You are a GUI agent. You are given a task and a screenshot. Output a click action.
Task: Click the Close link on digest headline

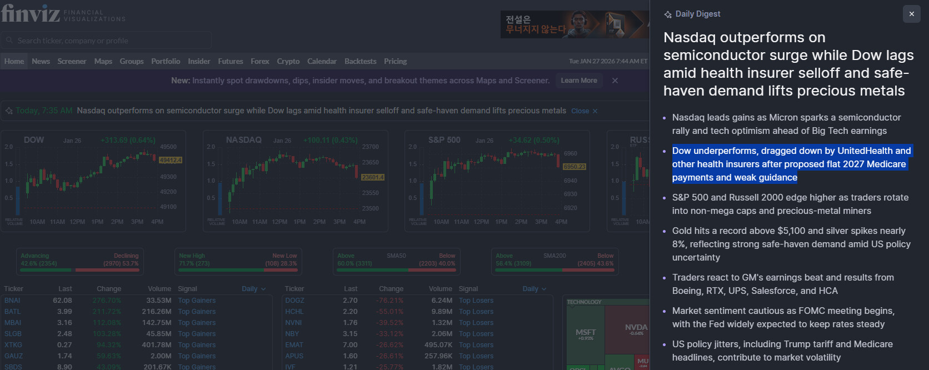(x=584, y=111)
